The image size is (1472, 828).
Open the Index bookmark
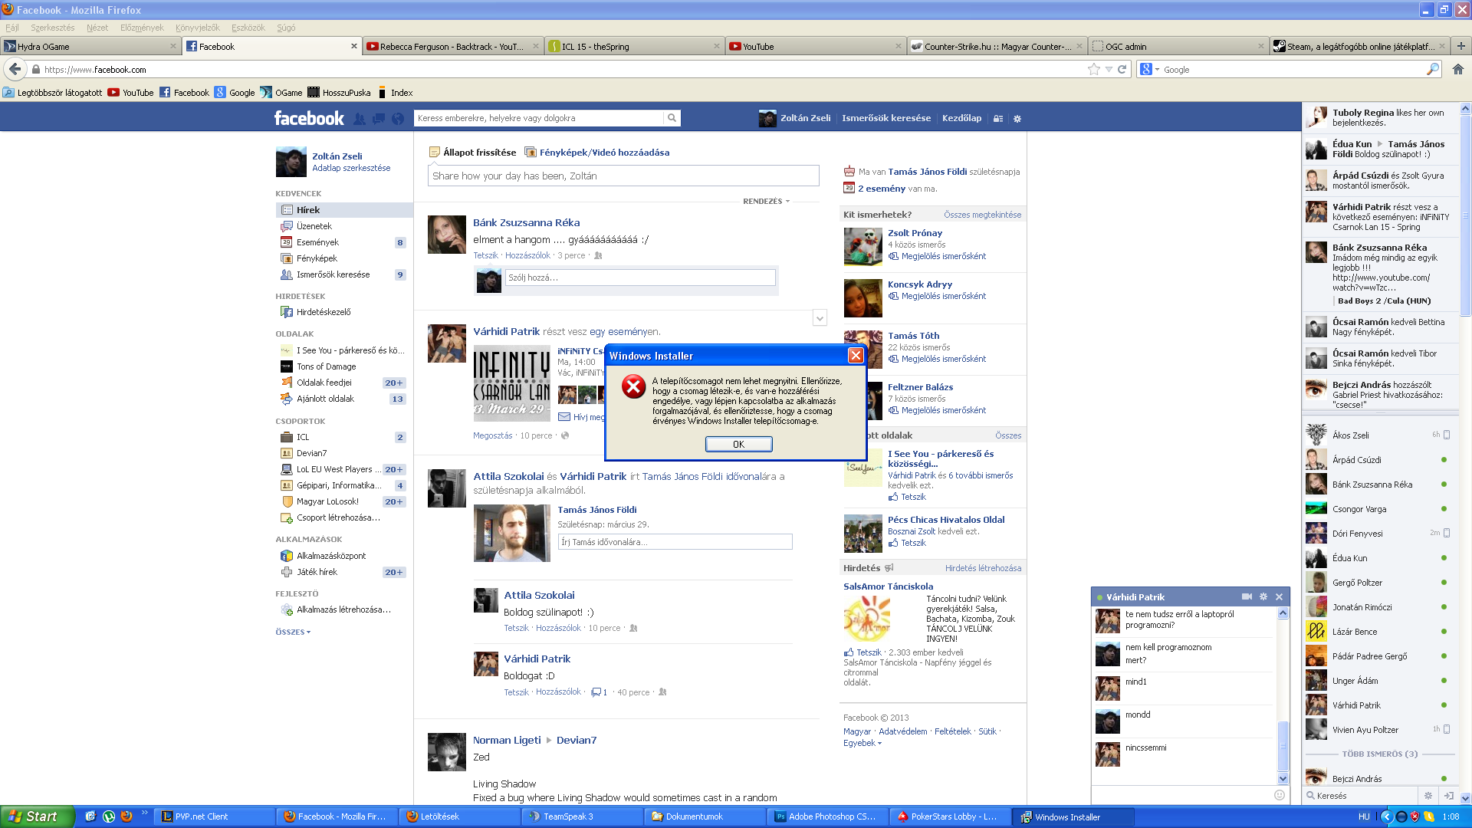tap(395, 92)
